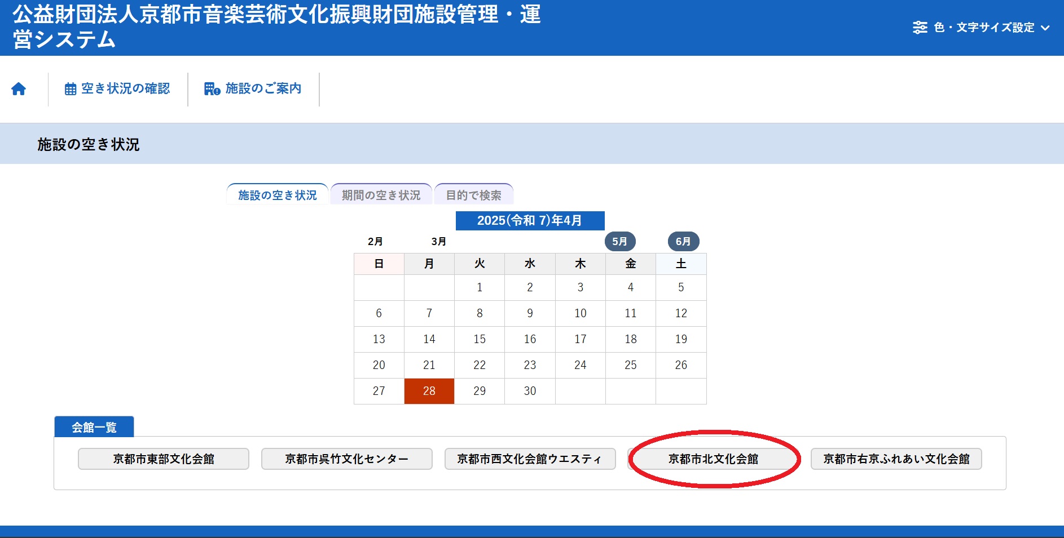
Task: Click the 2025(令和 7)年4月 month header
Action: (x=530, y=220)
